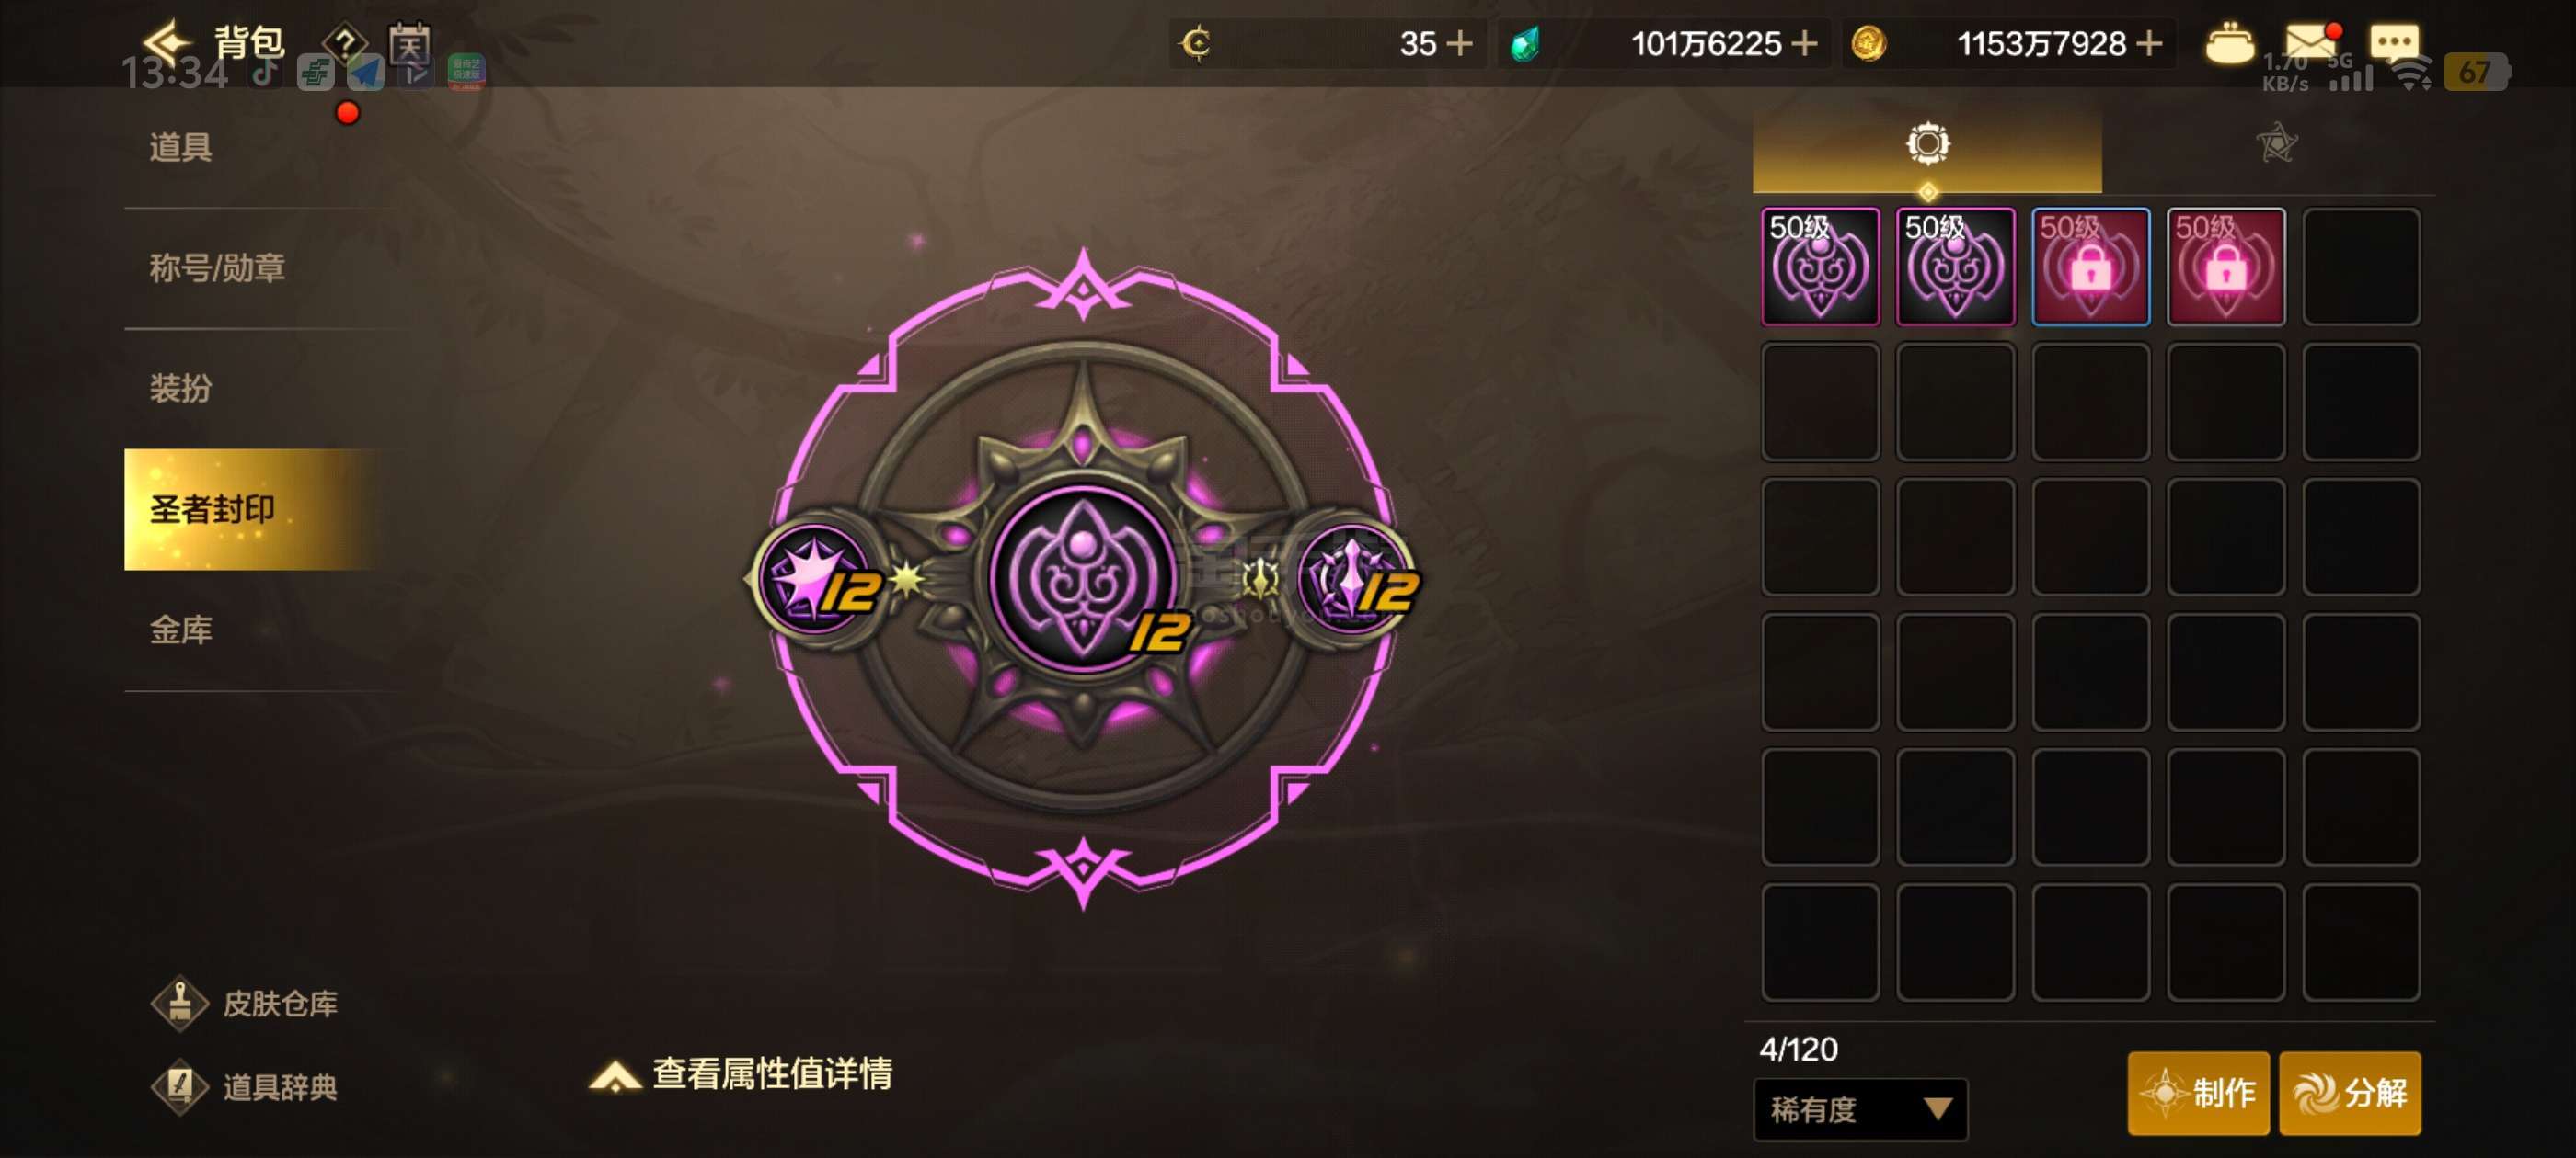Switch to the star emblem inventory tab
The height and width of the screenshot is (1158, 2576).
tap(2276, 144)
